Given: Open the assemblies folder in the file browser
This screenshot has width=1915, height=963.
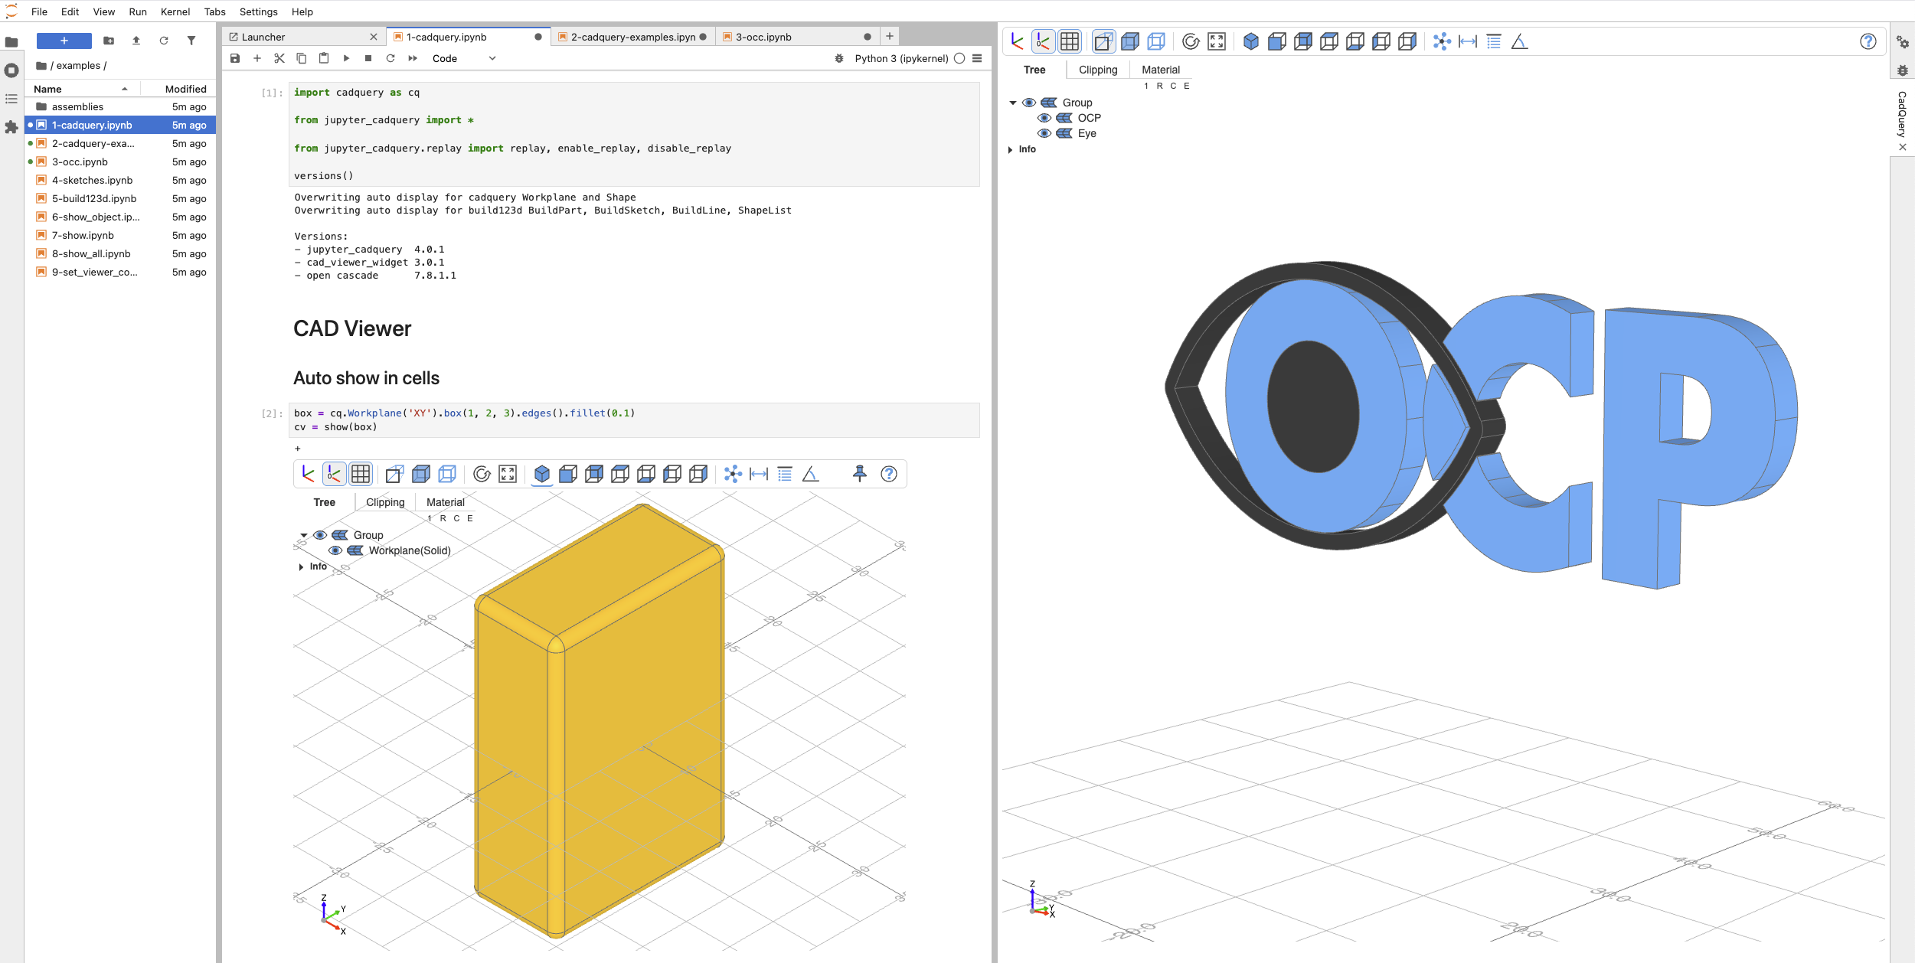Looking at the screenshot, I should [77, 106].
